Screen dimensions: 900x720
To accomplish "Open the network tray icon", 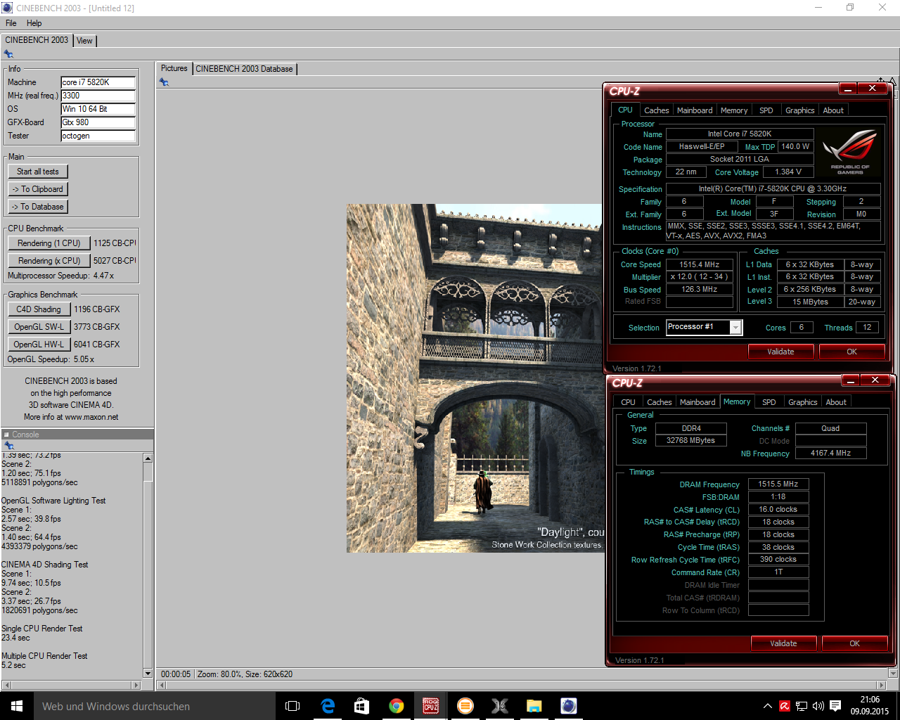I will [801, 706].
